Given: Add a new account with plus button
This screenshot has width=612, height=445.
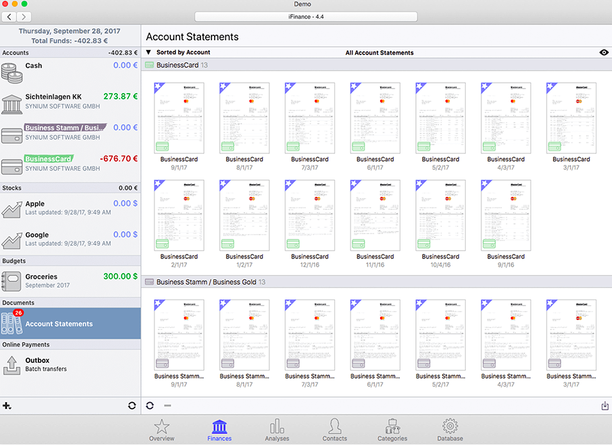Looking at the screenshot, I should click(6, 405).
